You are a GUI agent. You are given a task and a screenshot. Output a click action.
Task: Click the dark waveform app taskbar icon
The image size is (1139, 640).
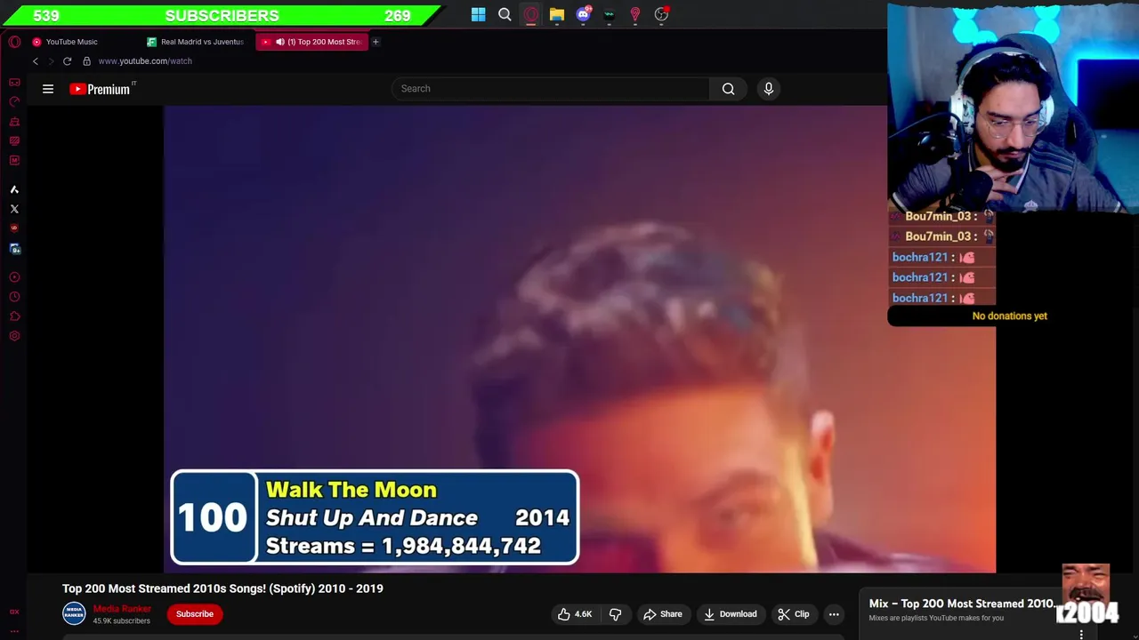click(x=609, y=14)
